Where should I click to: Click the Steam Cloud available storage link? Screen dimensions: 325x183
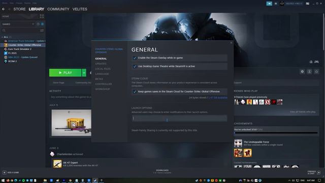coord(218,98)
